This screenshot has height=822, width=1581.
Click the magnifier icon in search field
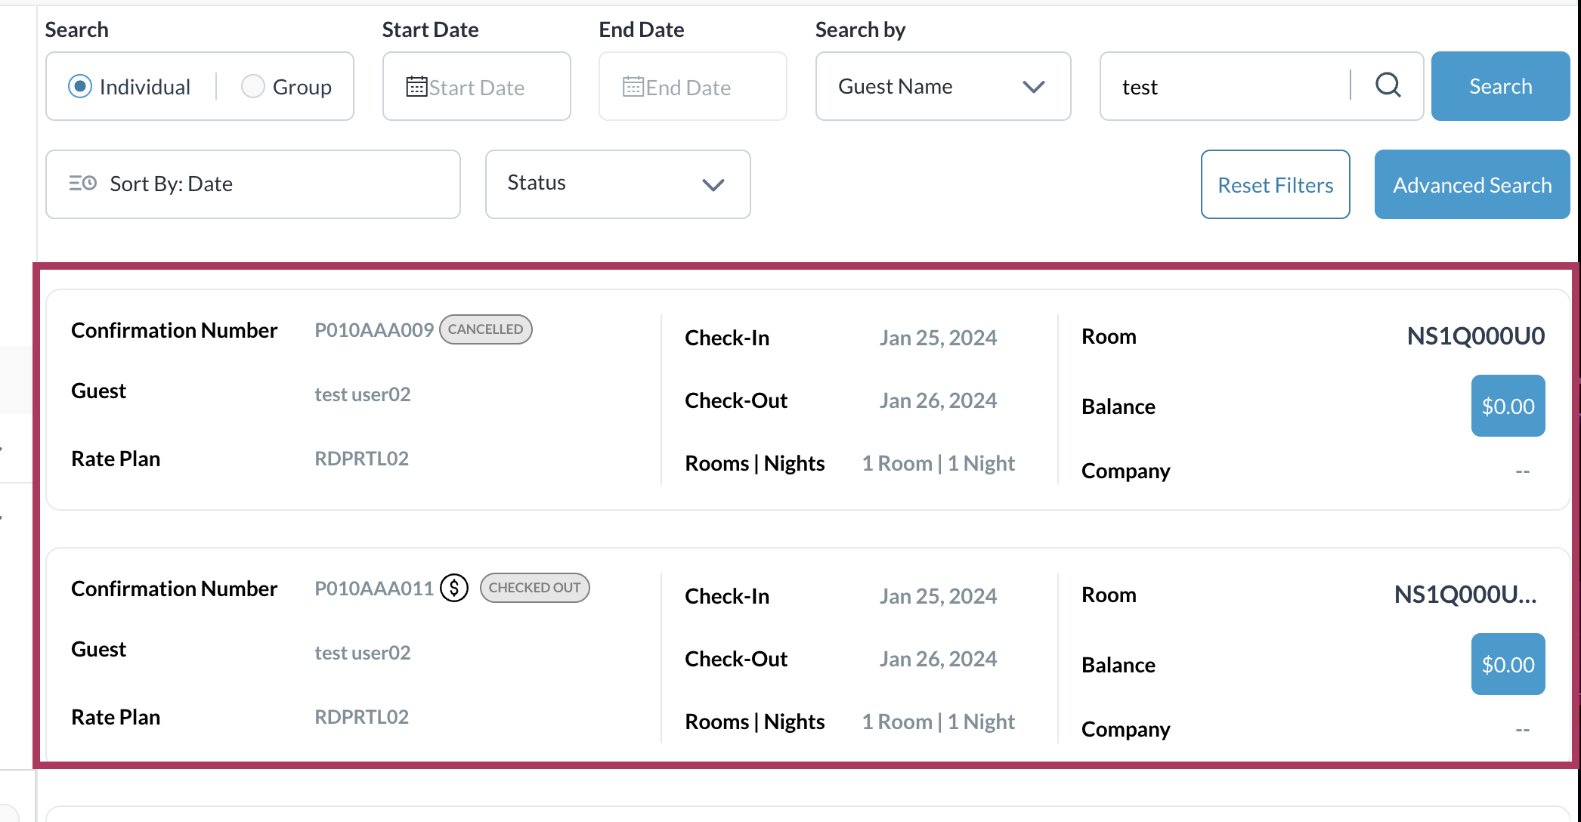1388,85
